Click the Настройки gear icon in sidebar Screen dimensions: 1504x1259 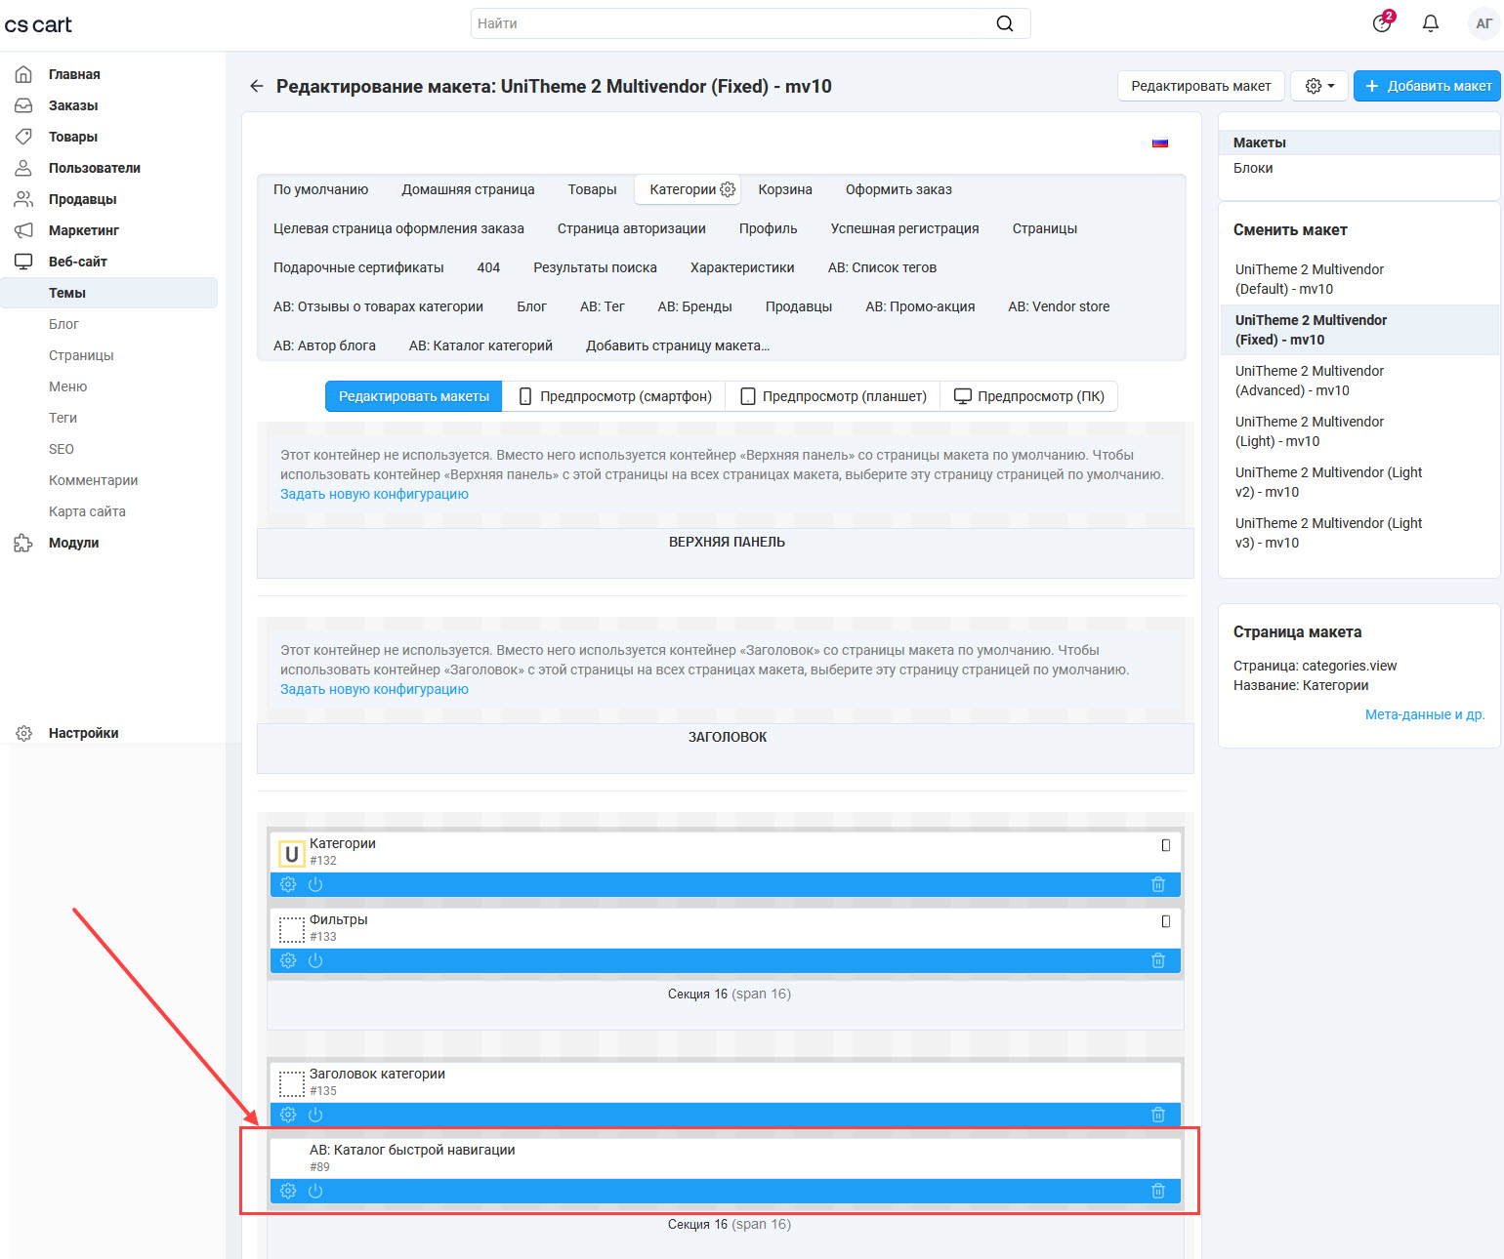coord(23,733)
